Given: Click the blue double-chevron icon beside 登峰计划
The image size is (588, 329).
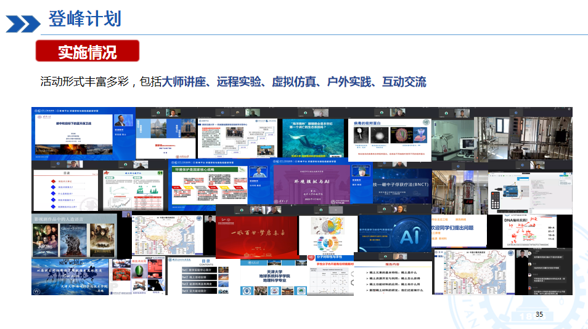Looking at the screenshot, I should 23,23.
